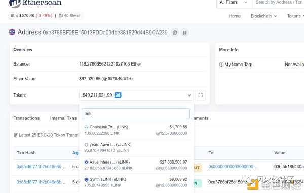Collapse the Token holdings dropdown

pyautogui.click(x=136, y=95)
